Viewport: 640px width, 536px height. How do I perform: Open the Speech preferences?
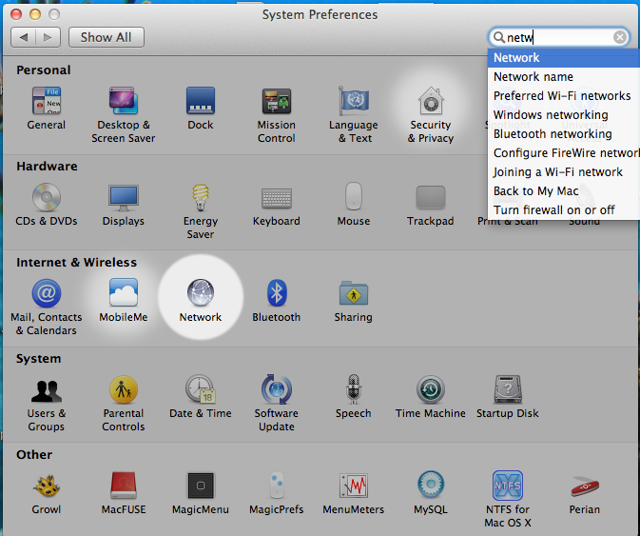pyautogui.click(x=354, y=396)
